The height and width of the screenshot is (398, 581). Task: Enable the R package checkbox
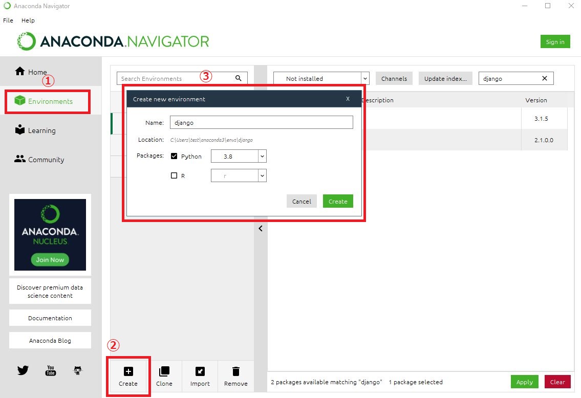coord(174,175)
